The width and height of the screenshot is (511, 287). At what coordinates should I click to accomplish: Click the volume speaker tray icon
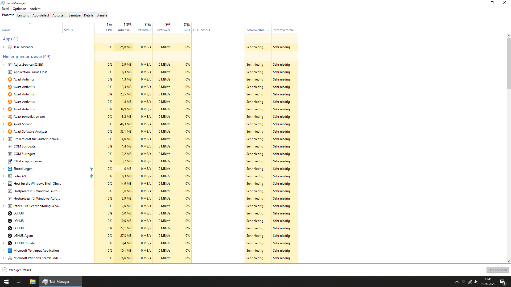click(x=476, y=282)
